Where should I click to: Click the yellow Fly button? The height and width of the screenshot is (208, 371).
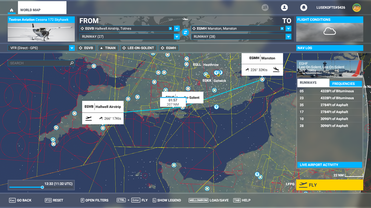pos(330,185)
